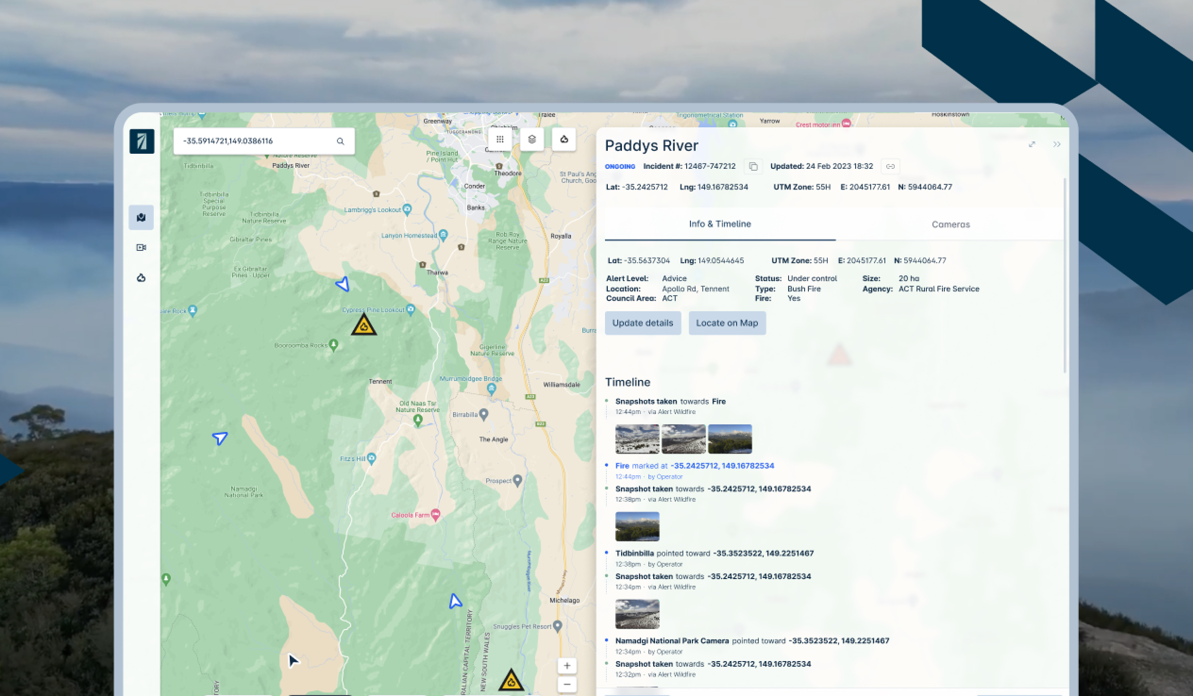Click the Lanyon Homestead map pin

click(443, 235)
